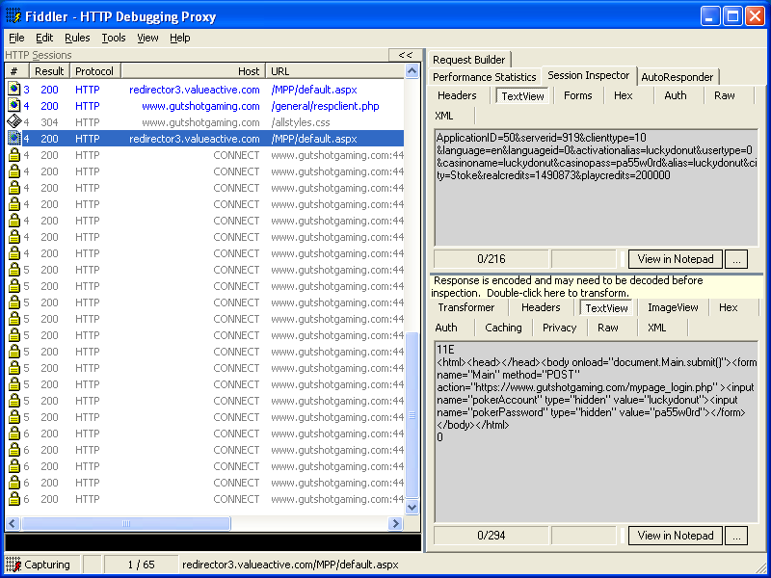Screen dimensions: 771x578
Task: Click View in Notepad for the request
Action: 676,259
